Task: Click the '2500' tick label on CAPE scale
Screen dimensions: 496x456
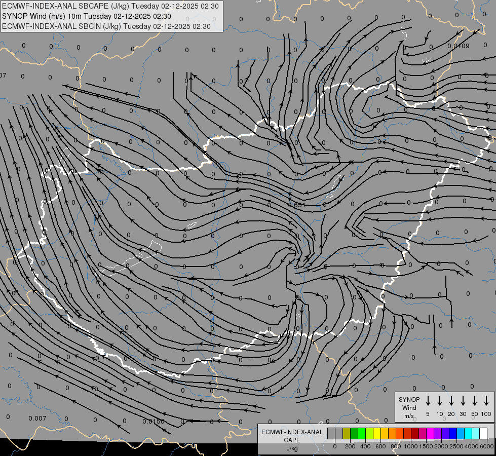Action: (456, 446)
